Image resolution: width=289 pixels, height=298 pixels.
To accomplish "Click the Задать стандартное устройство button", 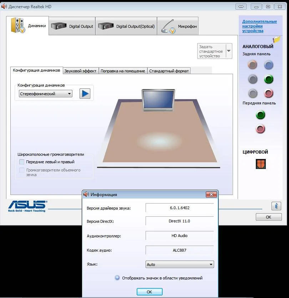I will (x=212, y=51).
